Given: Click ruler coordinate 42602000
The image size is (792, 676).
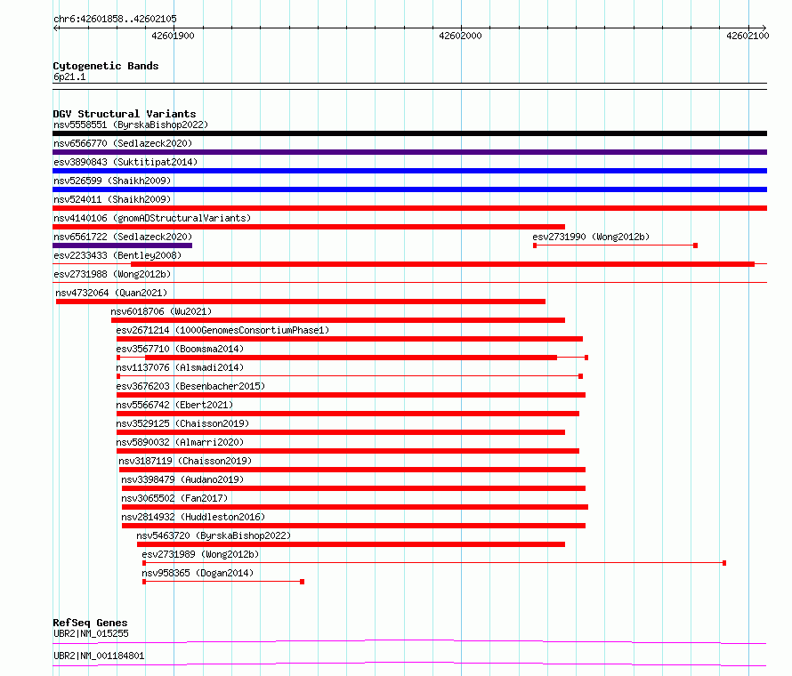Looking at the screenshot, I should 460,36.
